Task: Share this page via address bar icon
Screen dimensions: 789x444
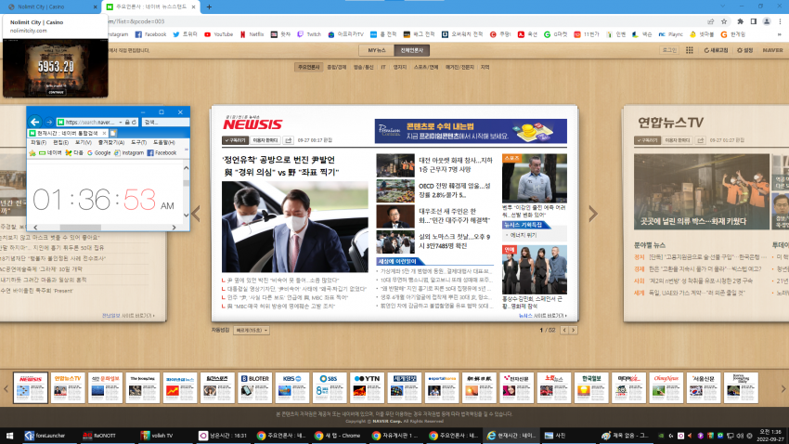Action: click(x=710, y=21)
